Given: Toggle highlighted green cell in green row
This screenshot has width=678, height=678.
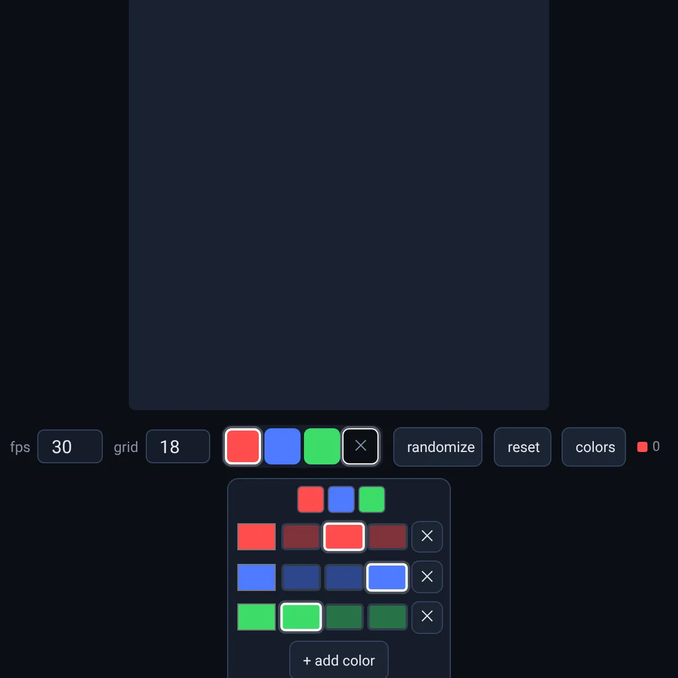Looking at the screenshot, I should 301,617.
